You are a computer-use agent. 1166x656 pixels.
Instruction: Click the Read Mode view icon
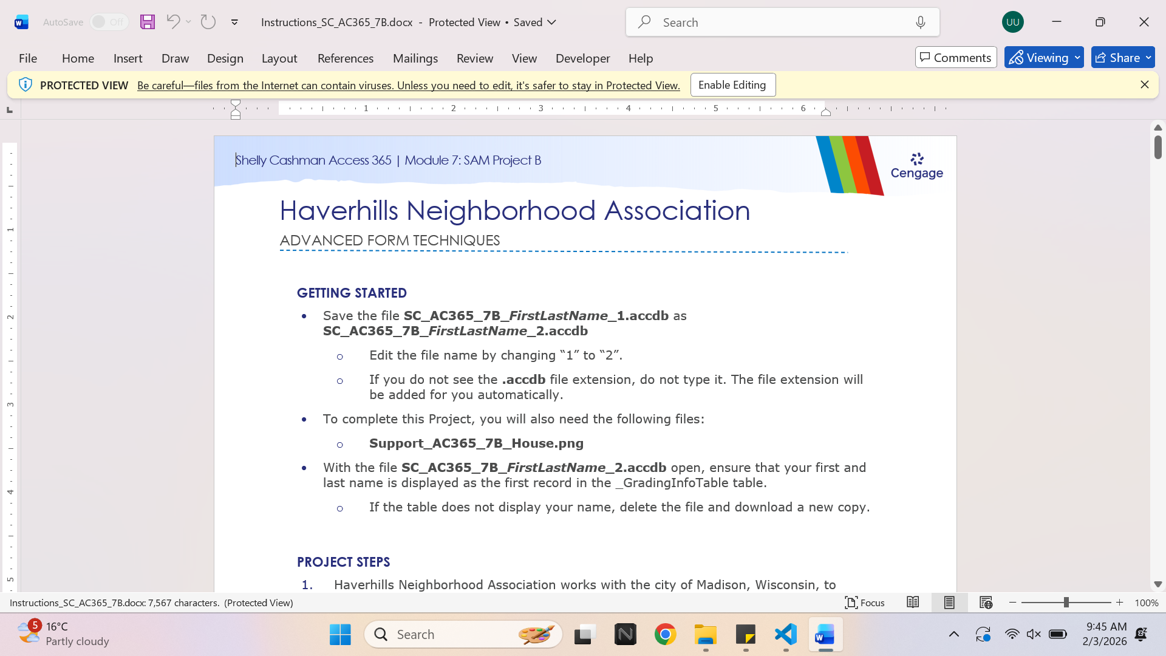[x=913, y=603]
